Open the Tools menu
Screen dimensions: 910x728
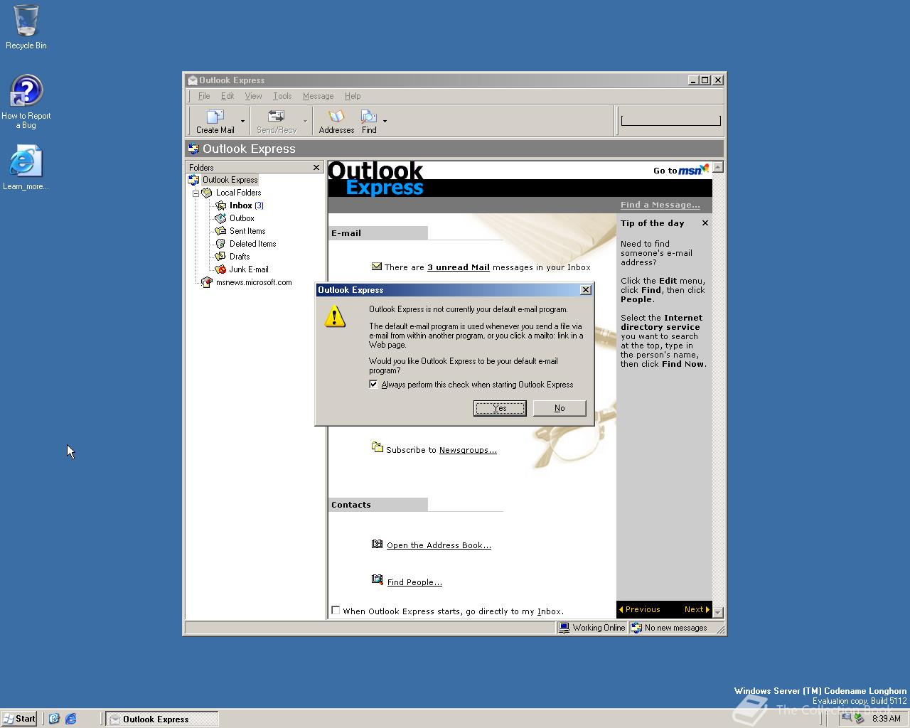(x=282, y=96)
